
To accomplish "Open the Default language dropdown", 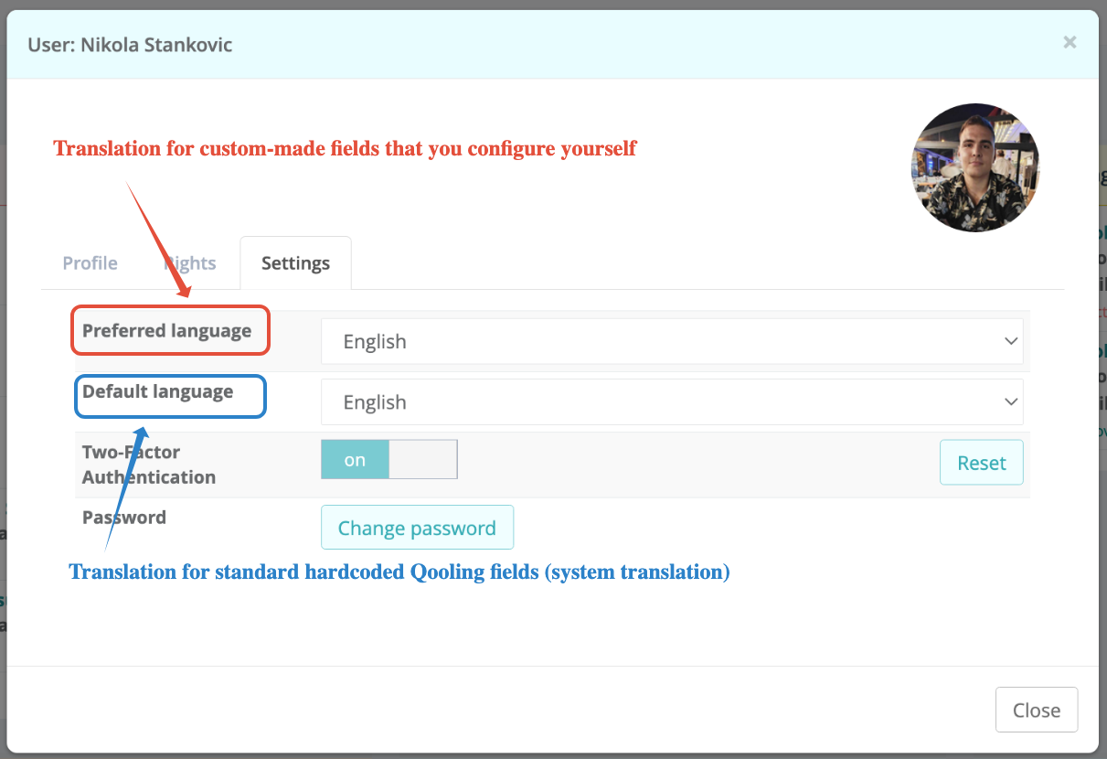I will pyautogui.click(x=672, y=402).
